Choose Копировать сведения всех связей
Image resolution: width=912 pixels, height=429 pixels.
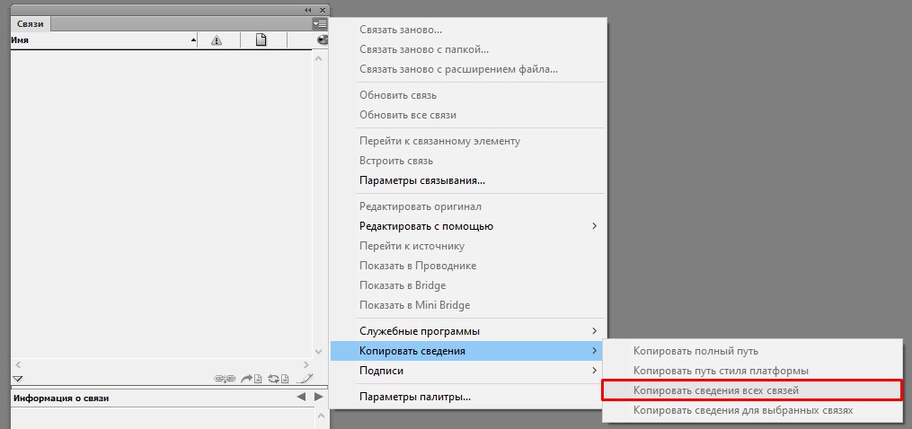pos(753,390)
